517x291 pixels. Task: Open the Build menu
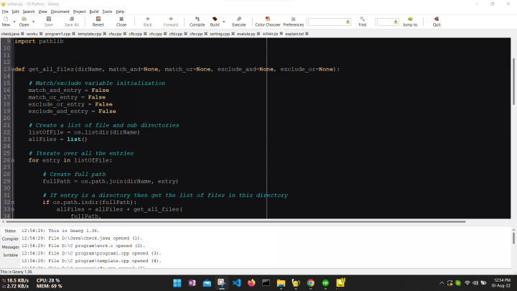click(x=94, y=11)
